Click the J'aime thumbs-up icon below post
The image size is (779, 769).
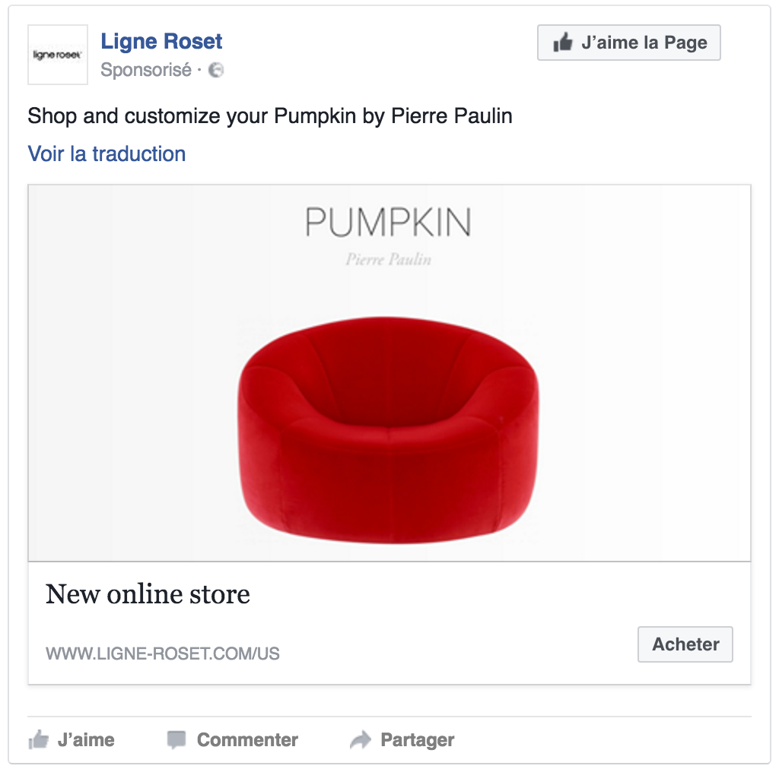[38, 739]
